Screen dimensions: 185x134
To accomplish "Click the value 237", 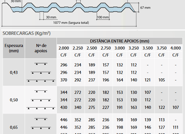I will pos(92,80).
